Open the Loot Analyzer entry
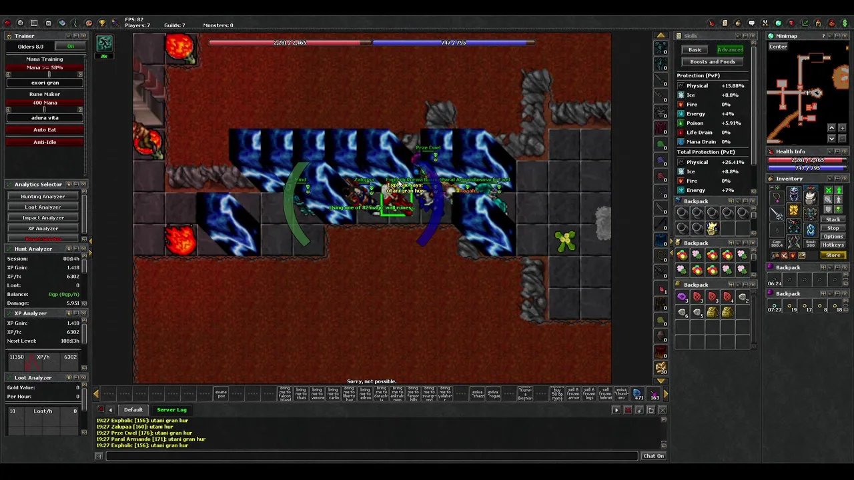Viewport: 854px width, 480px height. coord(43,207)
